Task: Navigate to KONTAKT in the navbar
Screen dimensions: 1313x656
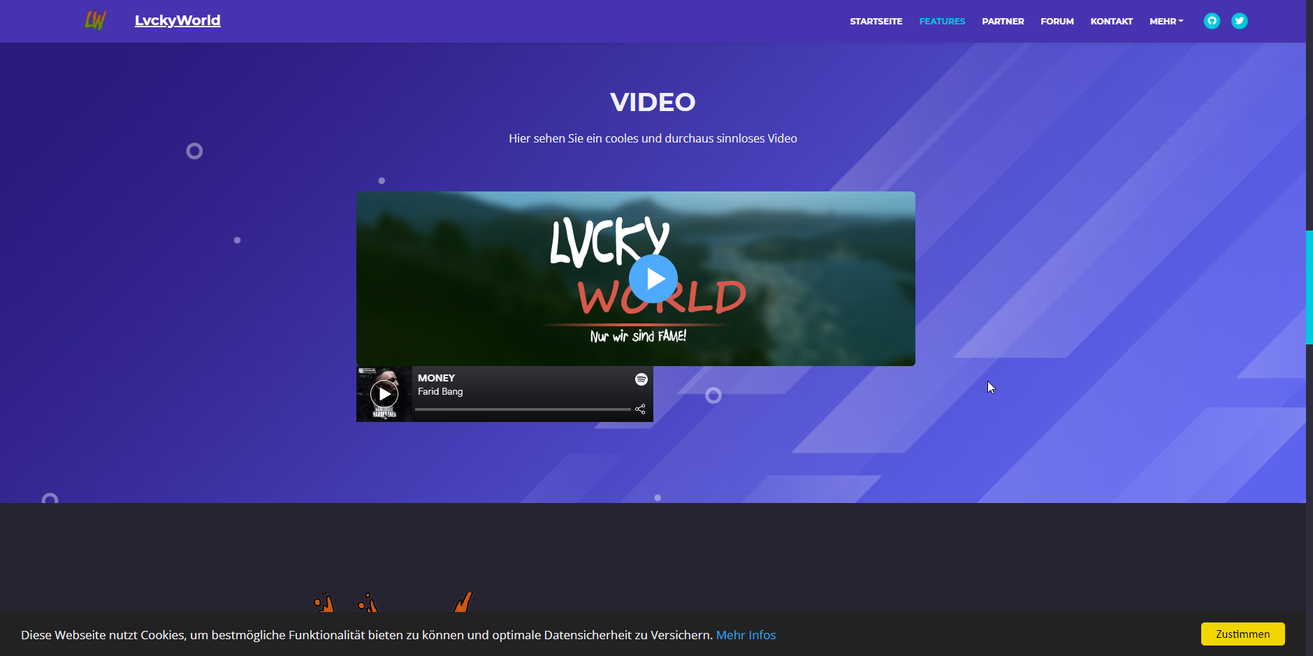Action: tap(1111, 22)
